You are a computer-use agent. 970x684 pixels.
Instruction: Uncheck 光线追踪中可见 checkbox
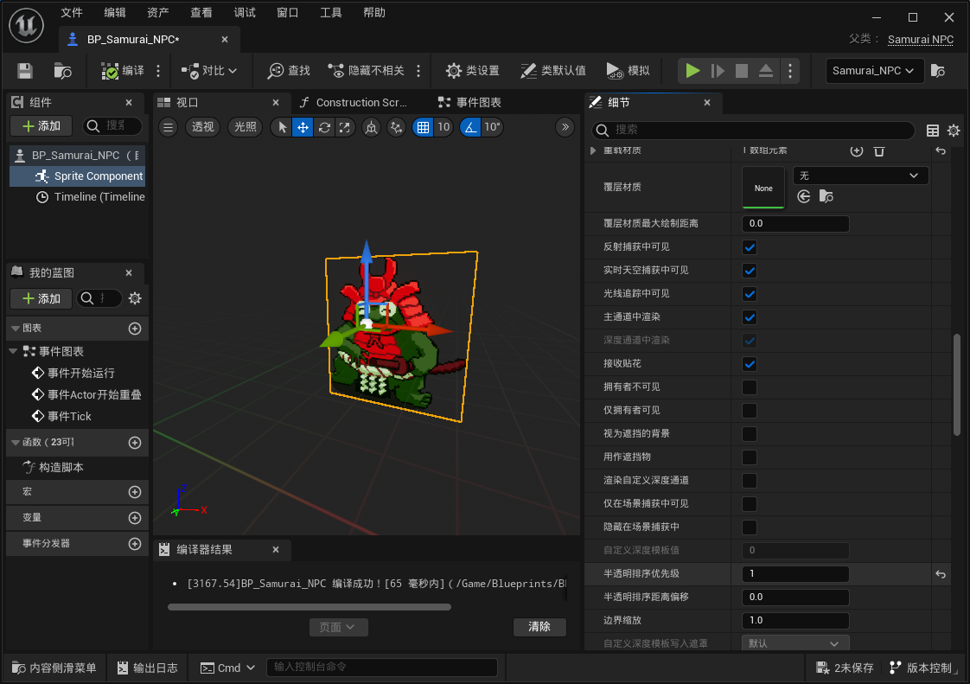(750, 294)
